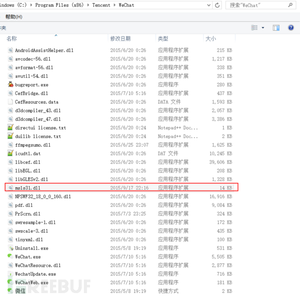The image size is (300, 297).
Task: Click Tencent in the breadcrumb path
Action: [x=101, y=5]
